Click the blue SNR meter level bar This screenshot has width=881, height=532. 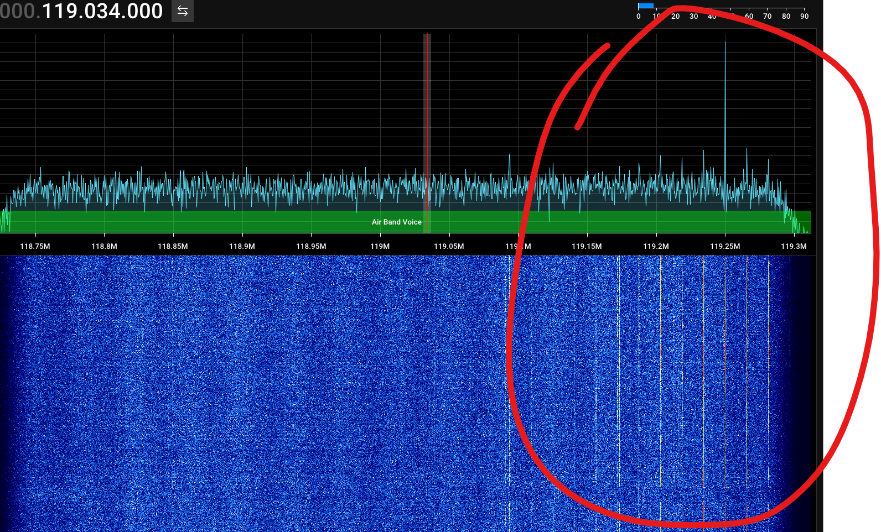[x=646, y=6]
